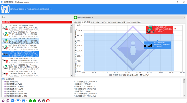Click the 性能測試結果 tree icon
The image size is (187, 103).
pyautogui.click(x=3, y=79)
